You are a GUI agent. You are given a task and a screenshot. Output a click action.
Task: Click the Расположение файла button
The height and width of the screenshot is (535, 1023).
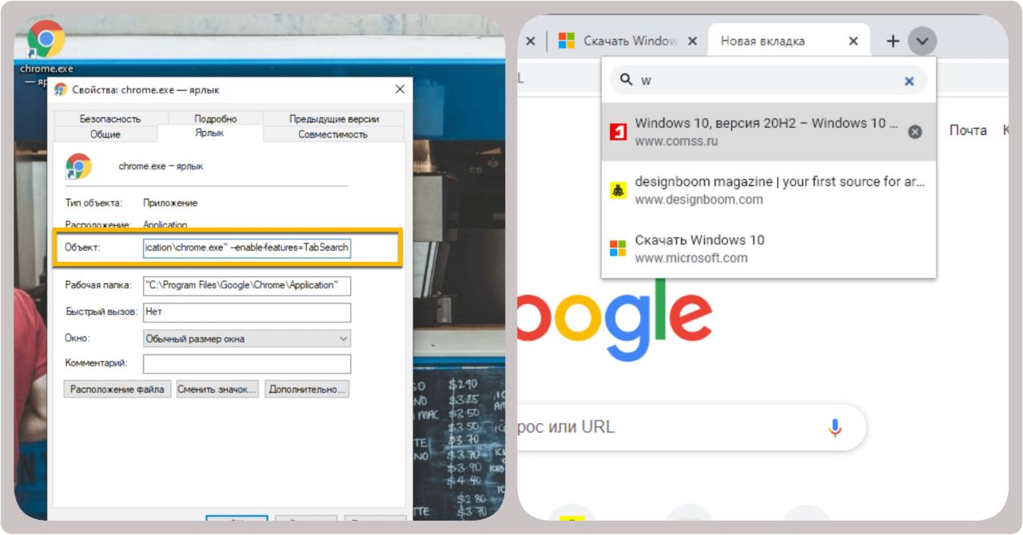117,390
